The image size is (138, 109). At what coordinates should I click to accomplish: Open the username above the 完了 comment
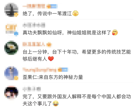[x=32, y=89]
